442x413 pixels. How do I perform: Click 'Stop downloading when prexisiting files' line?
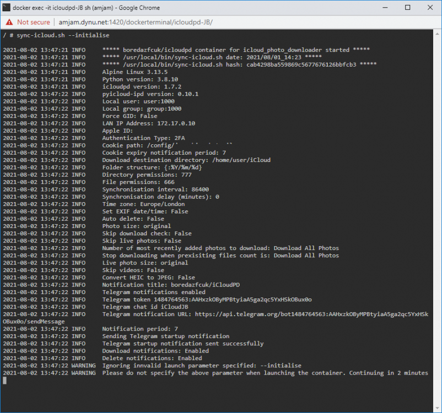(x=220, y=255)
